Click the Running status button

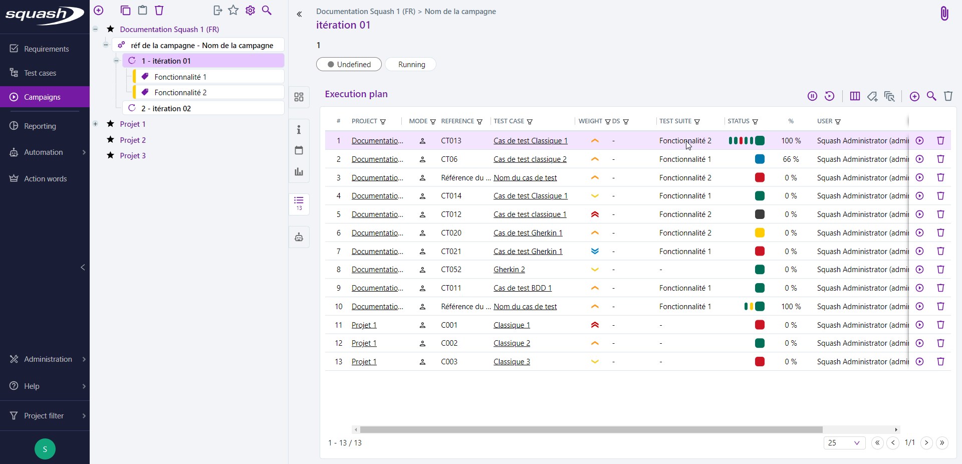(411, 65)
